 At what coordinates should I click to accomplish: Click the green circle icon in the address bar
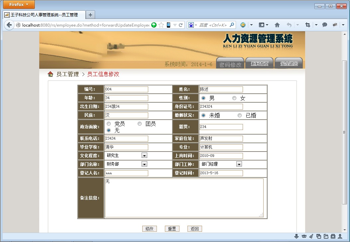[154, 25]
